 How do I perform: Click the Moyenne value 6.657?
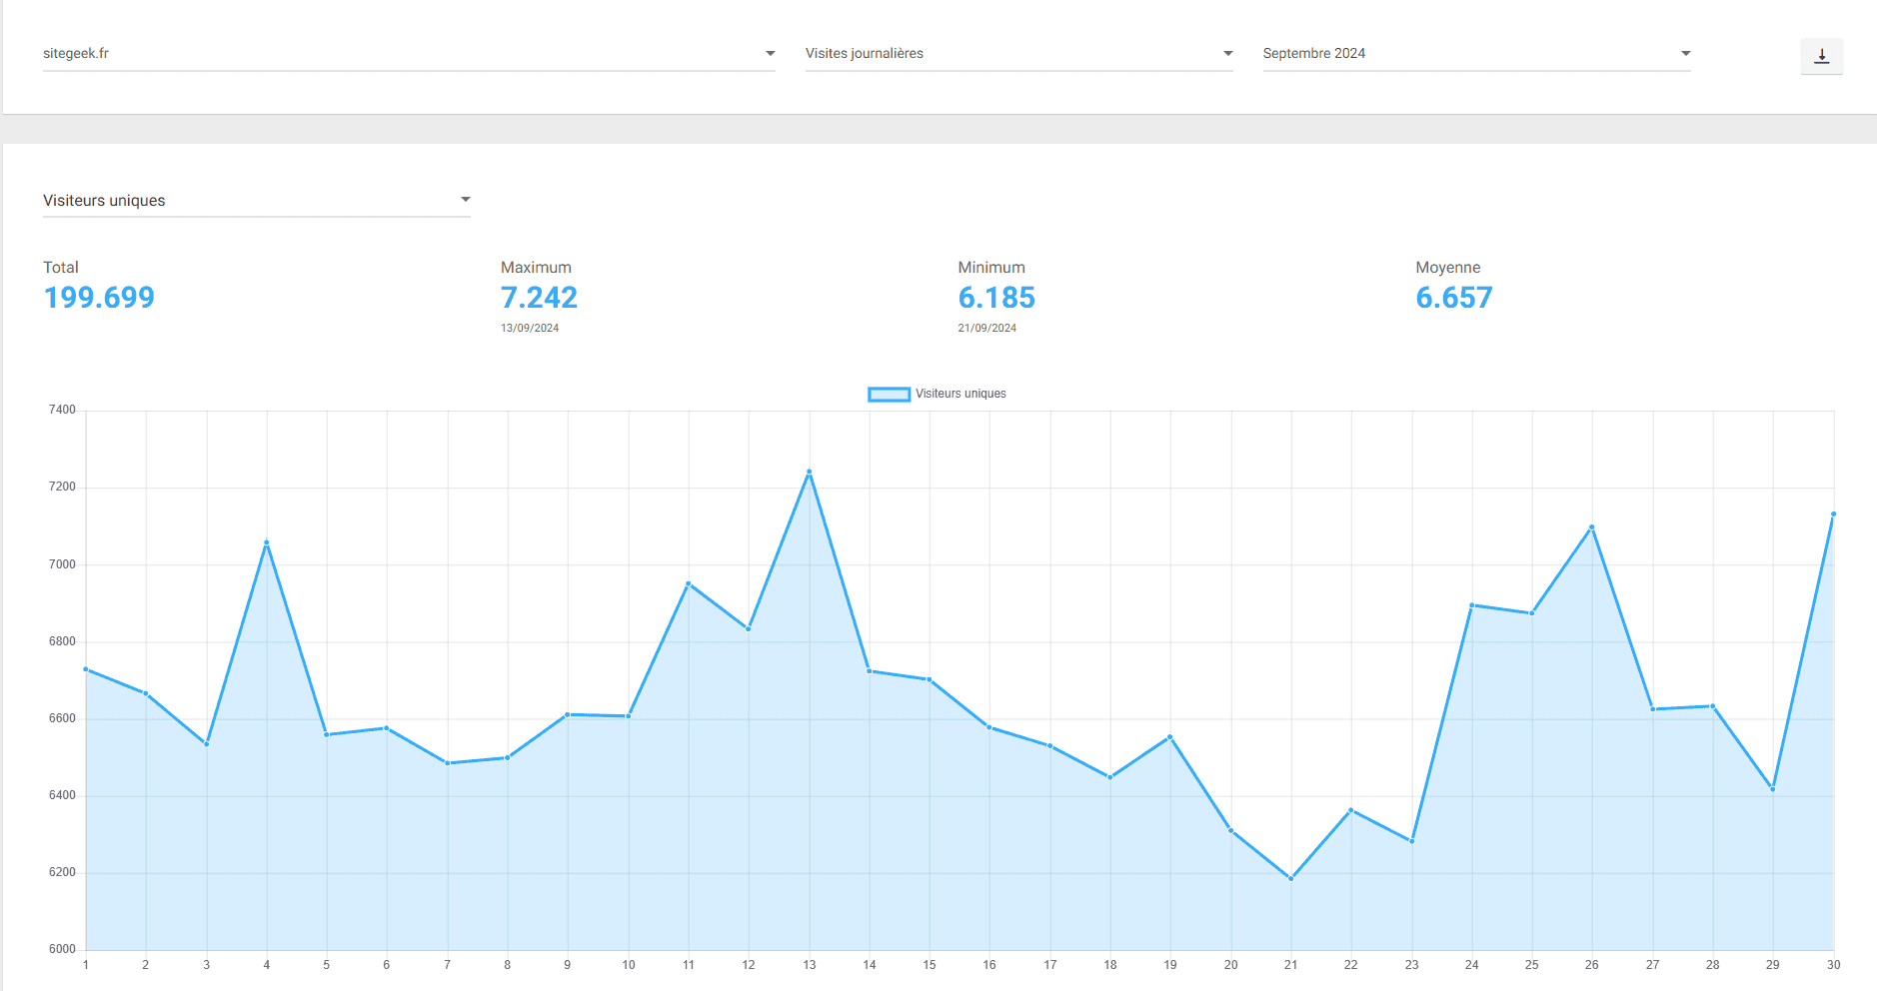pos(1453,298)
